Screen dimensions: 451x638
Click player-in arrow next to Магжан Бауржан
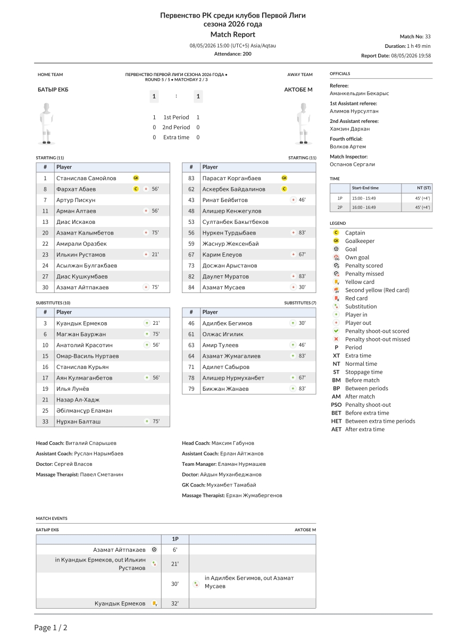147,334
